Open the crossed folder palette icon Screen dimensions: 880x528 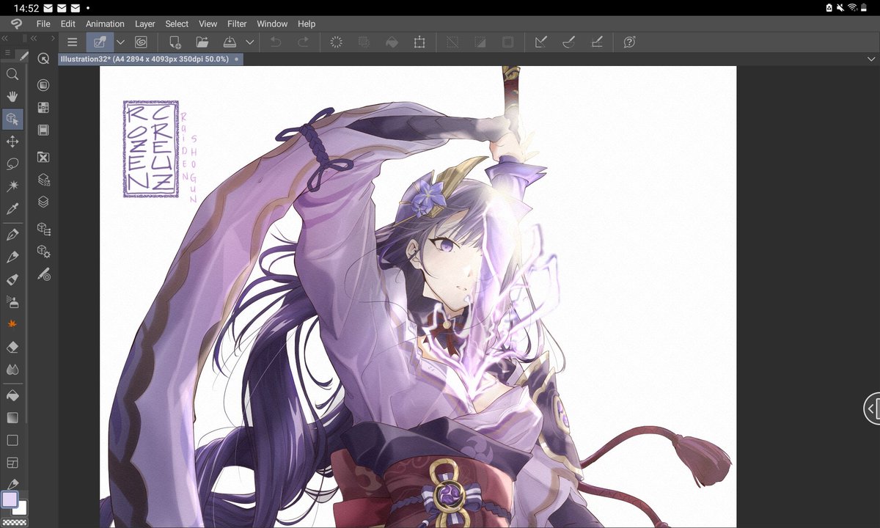[43, 156]
